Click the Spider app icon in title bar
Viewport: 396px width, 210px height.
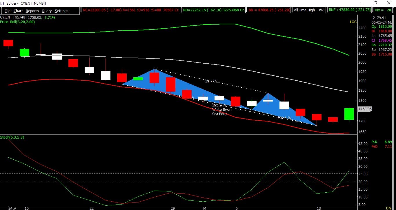[3, 3]
